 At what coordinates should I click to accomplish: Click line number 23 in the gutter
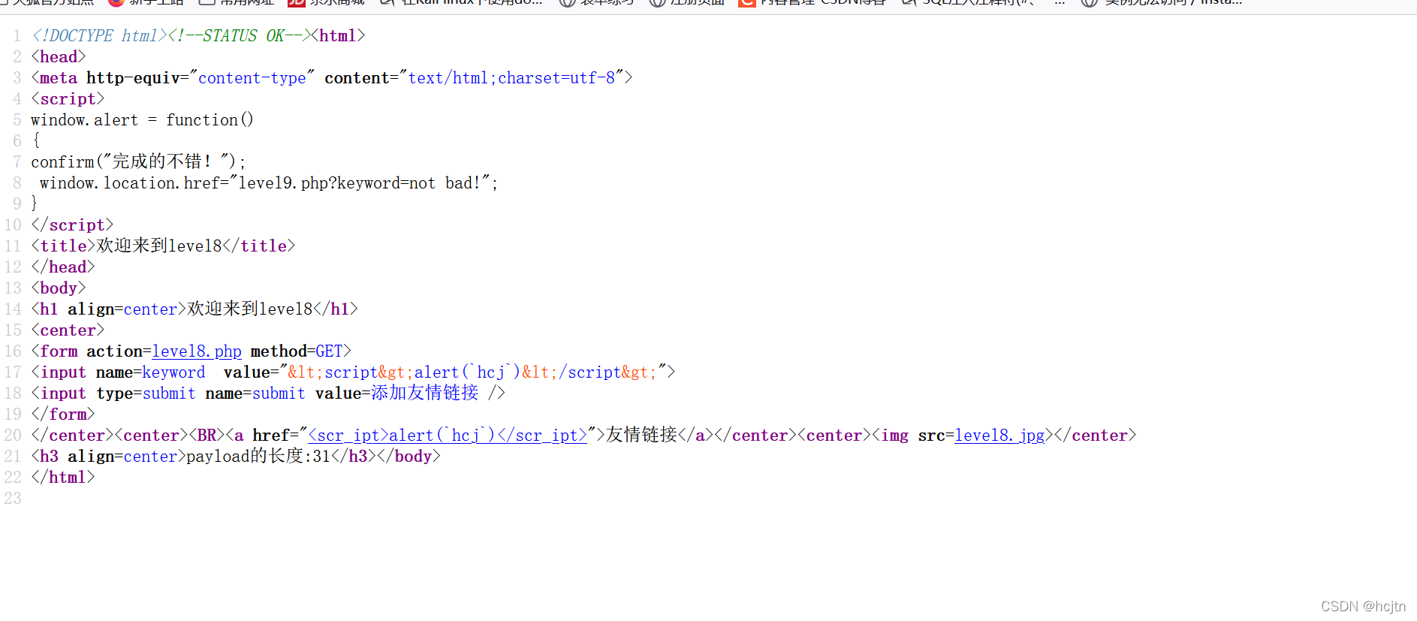13,499
